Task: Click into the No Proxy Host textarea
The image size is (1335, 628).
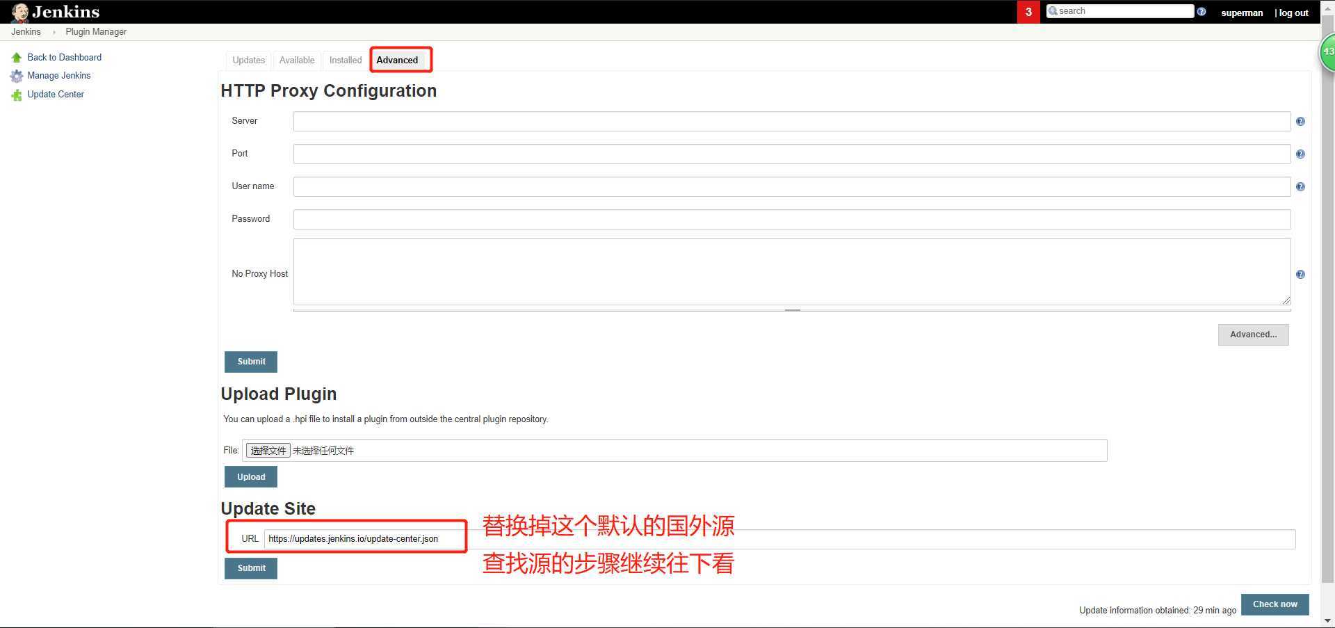Action: (x=792, y=272)
